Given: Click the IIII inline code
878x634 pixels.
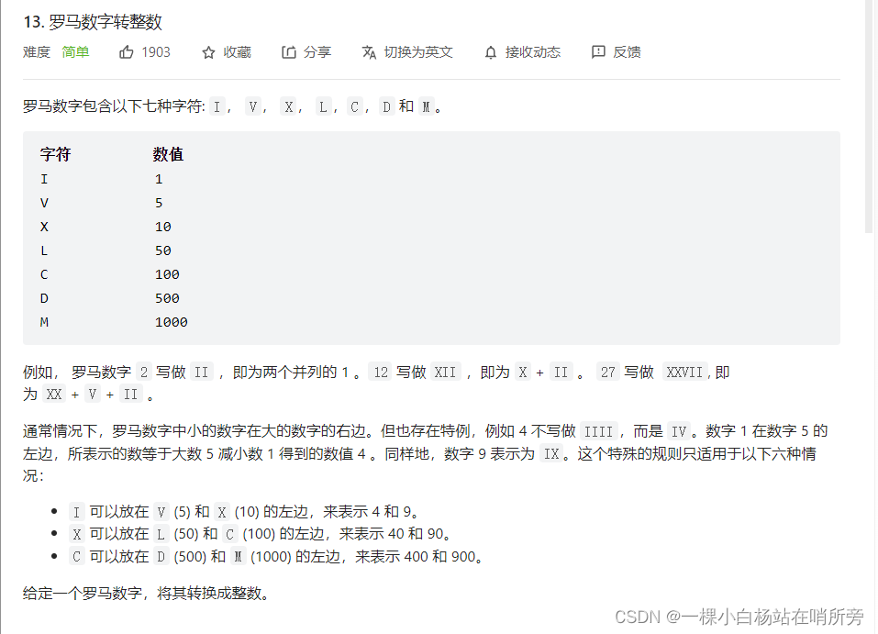Looking at the screenshot, I should (x=598, y=431).
